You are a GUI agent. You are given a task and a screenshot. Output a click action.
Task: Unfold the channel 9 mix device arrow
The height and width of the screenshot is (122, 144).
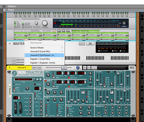10,68
